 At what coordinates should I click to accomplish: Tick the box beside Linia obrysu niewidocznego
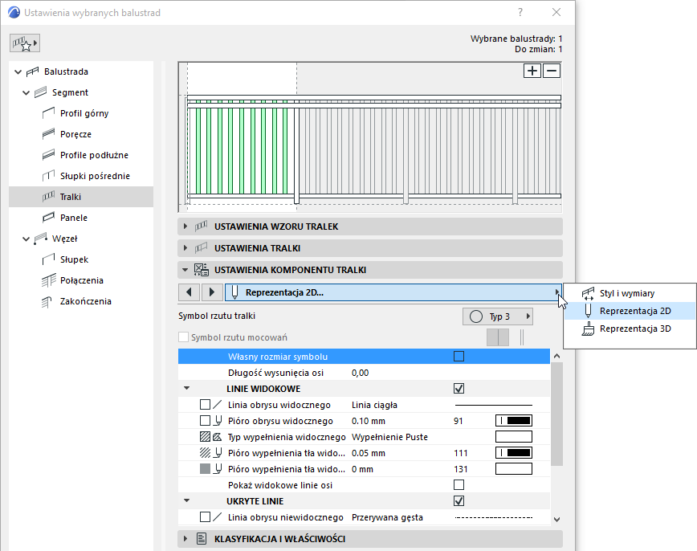pyautogui.click(x=205, y=517)
